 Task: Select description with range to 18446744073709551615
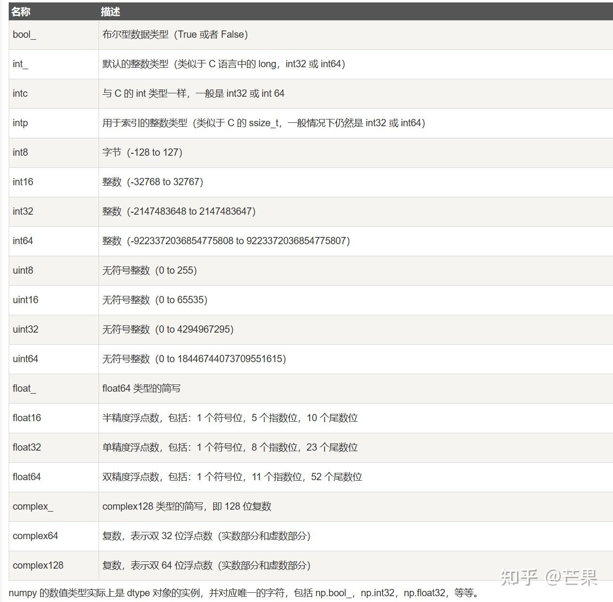pyautogui.click(x=194, y=359)
